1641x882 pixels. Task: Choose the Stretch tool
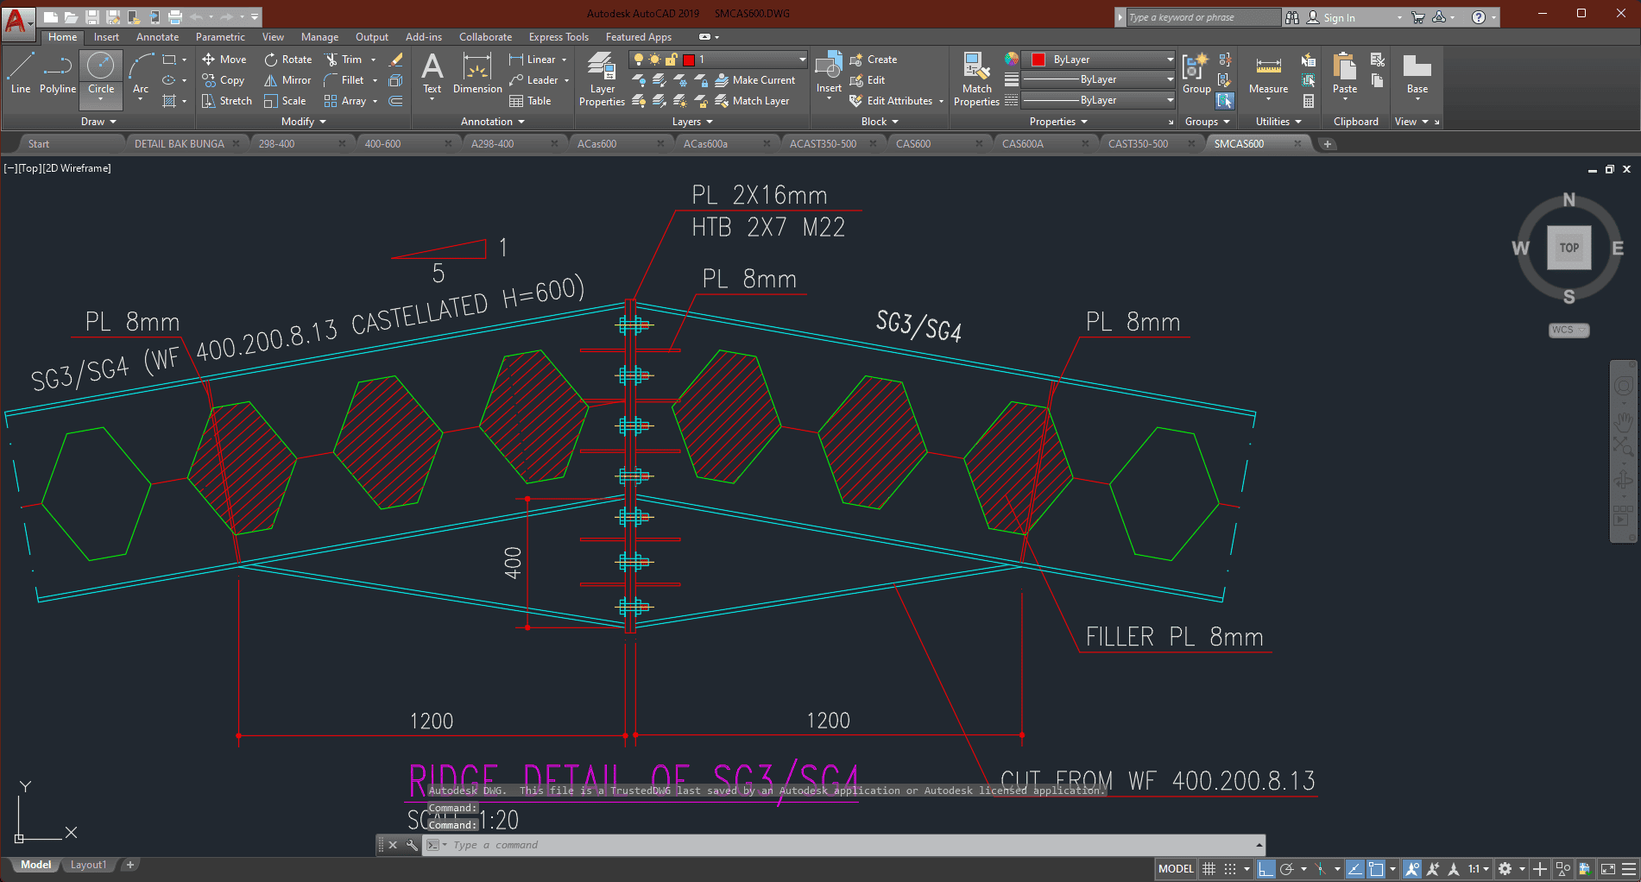coord(226,101)
